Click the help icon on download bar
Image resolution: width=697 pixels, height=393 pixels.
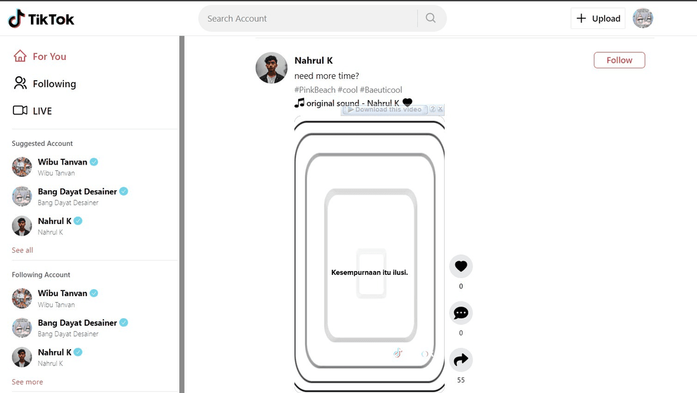pyautogui.click(x=432, y=110)
